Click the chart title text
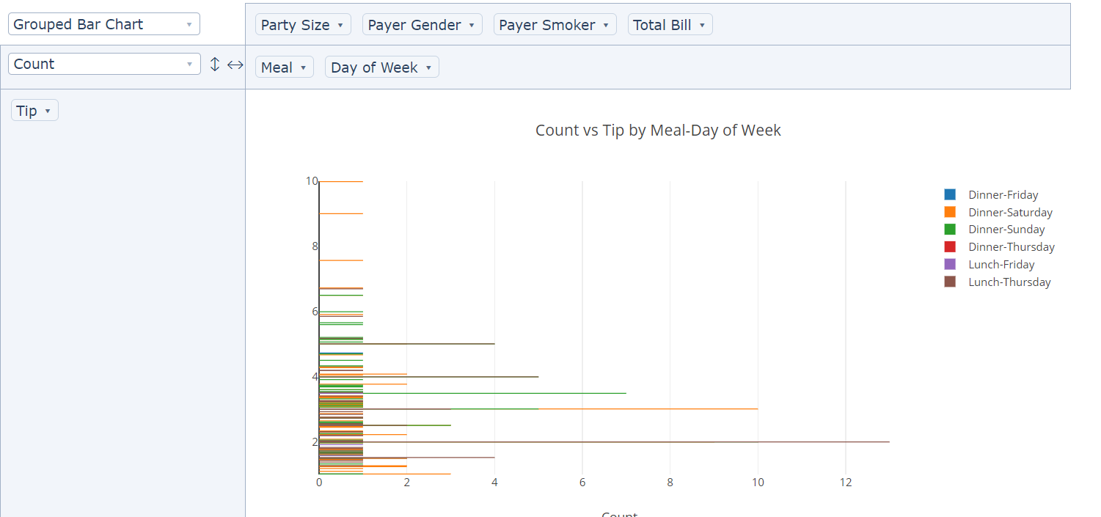 (x=658, y=131)
